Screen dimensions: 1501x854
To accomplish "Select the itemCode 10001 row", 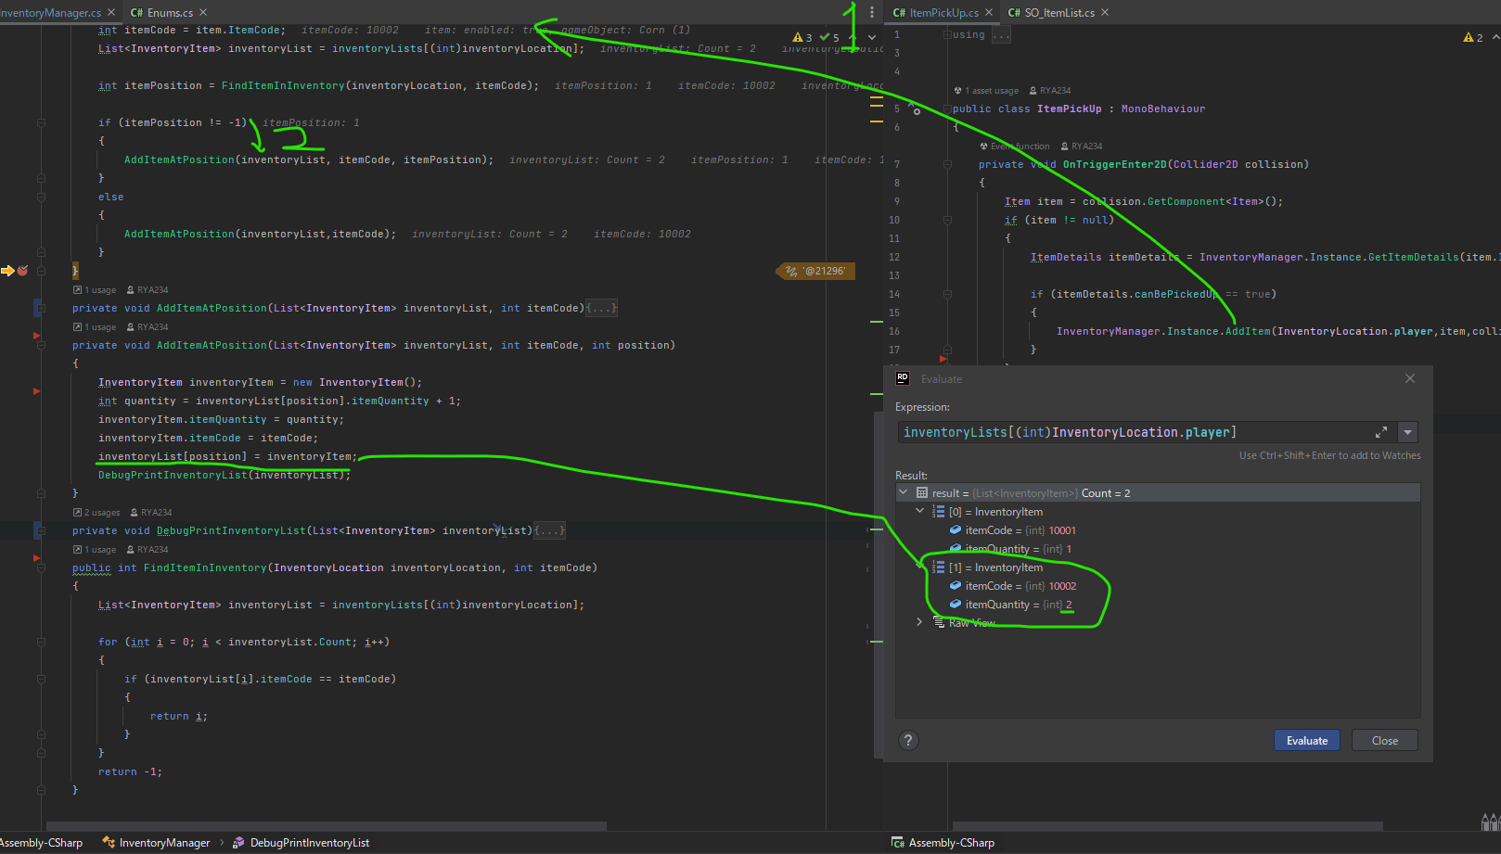I will pyautogui.click(x=1158, y=530).
